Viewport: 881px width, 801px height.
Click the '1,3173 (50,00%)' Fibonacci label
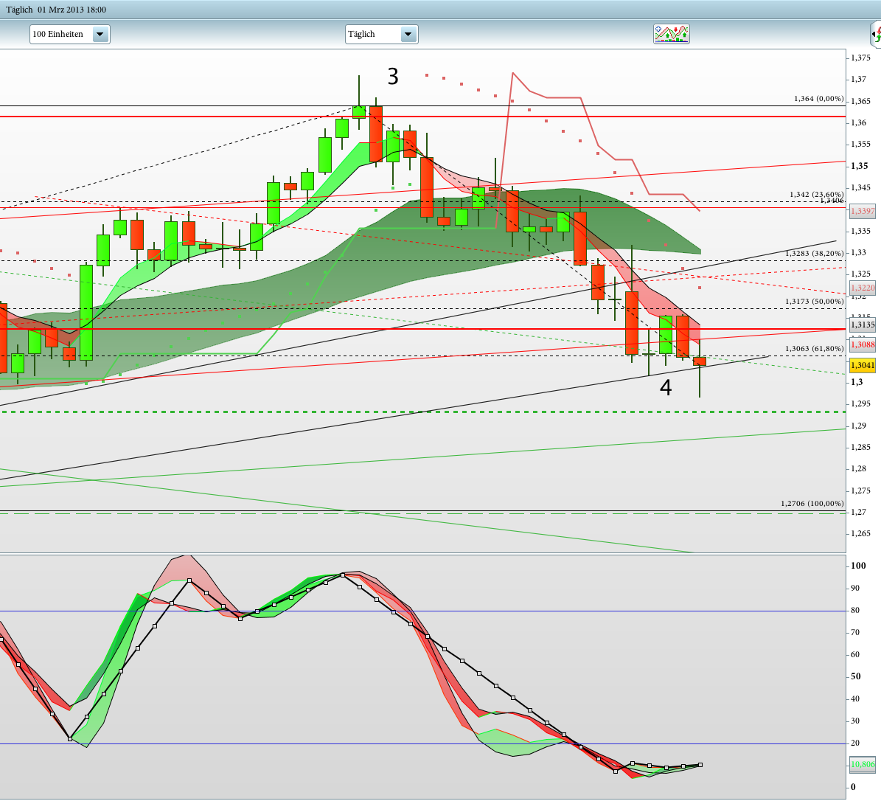coord(814,302)
